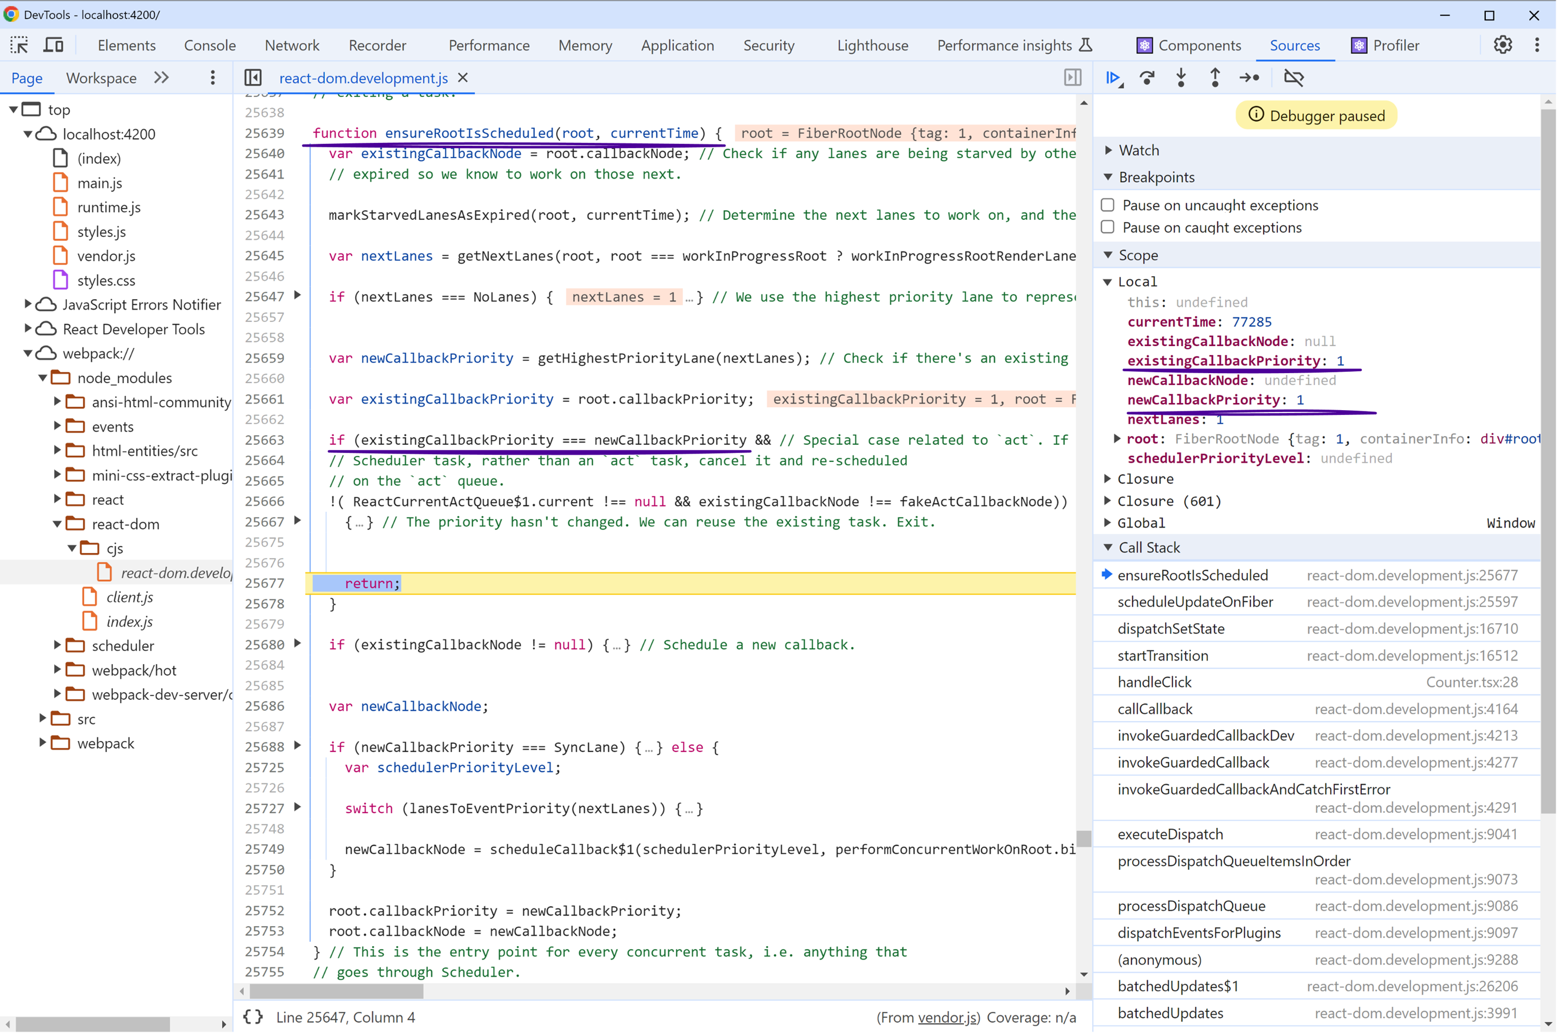
Task: Unfold code block at line 25647
Action: [298, 296]
